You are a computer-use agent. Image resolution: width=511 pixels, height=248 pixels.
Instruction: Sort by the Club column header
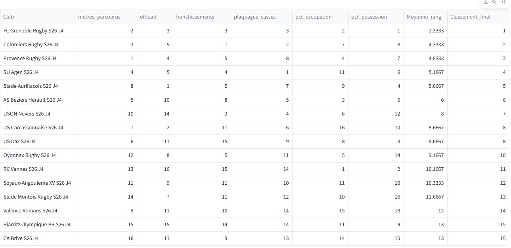coord(9,17)
